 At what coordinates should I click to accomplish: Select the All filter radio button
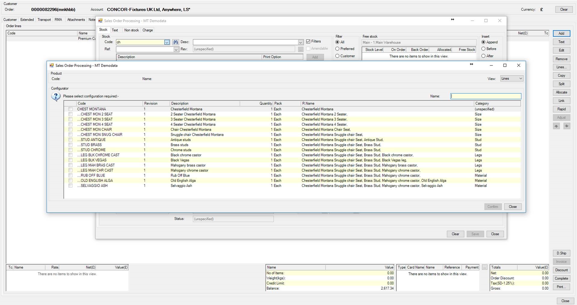click(x=337, y=42)
